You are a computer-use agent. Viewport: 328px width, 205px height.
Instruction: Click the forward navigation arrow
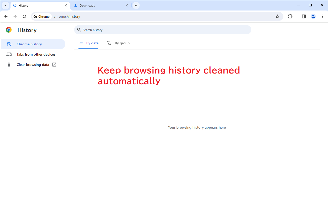(x=15, y=16)
